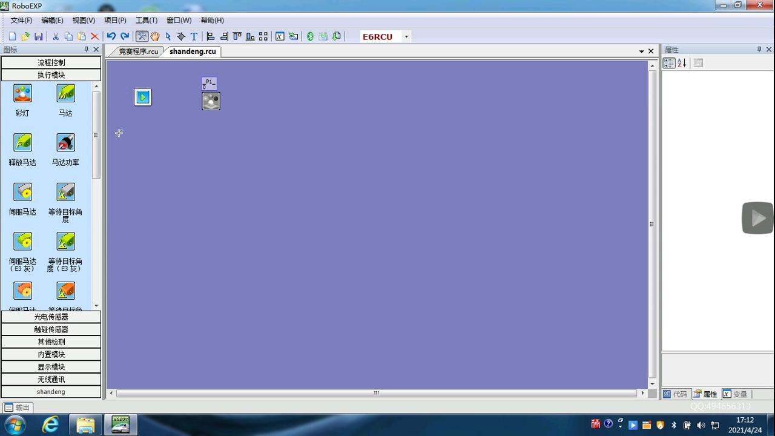Select the 等待目标角度 module icon
The width and height of the screenshot is (775, 436).
[x=65, y=192]
